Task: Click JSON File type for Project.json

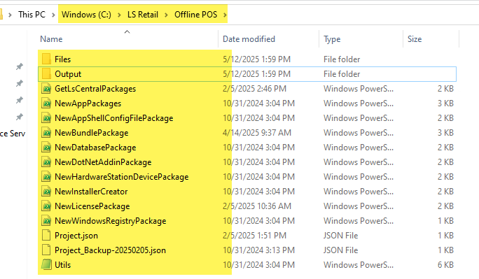Action: coord(340,236)
